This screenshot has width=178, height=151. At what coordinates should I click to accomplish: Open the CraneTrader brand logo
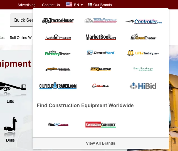pyautogui.click(x=143, y=37)
